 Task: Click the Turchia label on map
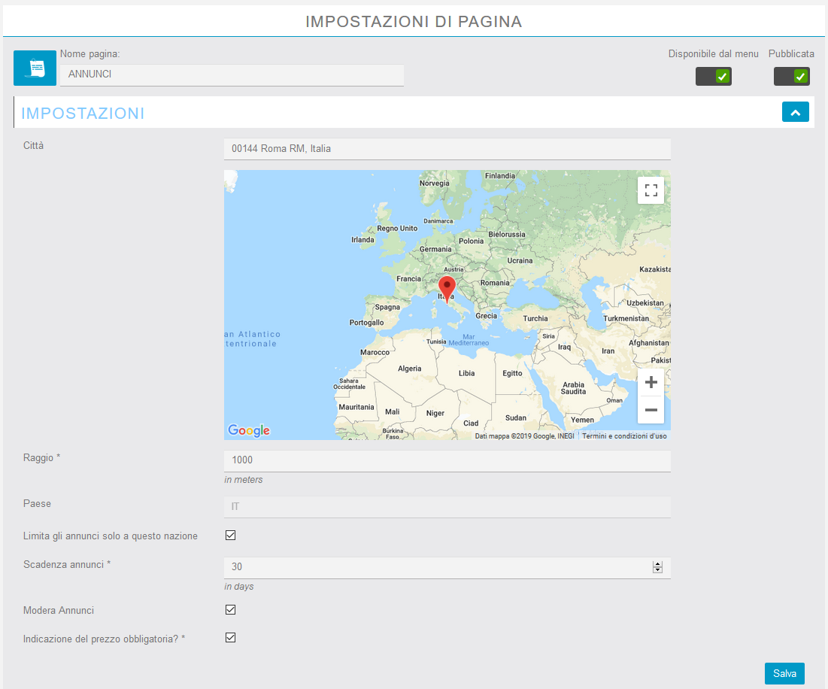tap(535, 319)
